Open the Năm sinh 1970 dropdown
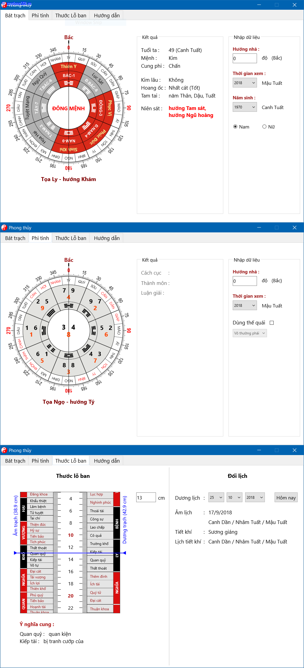 pos(245,107)
